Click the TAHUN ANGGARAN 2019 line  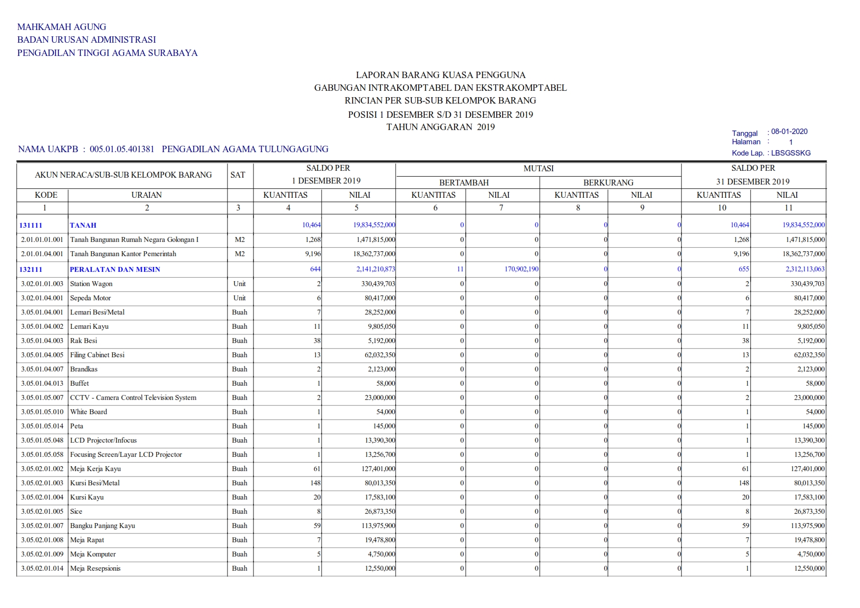pyautogui.click(x=440, y=127)
